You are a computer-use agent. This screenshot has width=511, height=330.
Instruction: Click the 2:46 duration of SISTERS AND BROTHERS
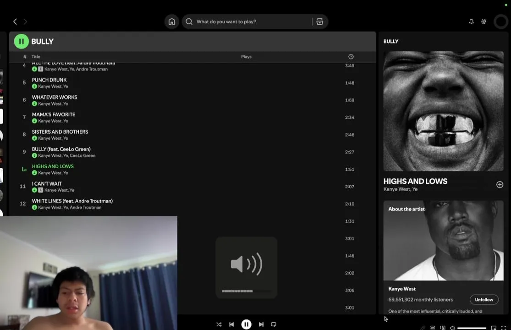[350, 135]
